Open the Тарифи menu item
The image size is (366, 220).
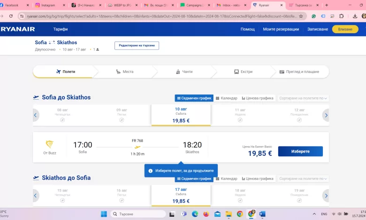61,29
